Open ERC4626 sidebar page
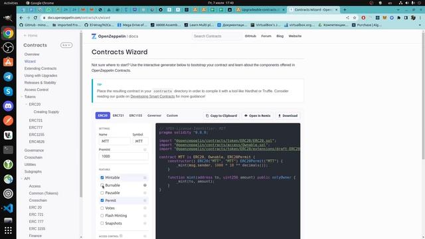The height and width of the screenshot is (239, 425). click(37, 141)
